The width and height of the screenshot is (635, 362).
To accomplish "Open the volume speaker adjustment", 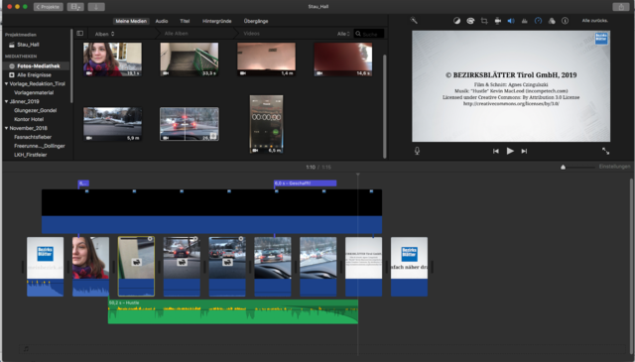I will (x=511, y=21).
